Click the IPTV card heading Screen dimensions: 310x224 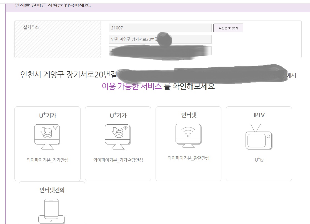pos(259,115)
